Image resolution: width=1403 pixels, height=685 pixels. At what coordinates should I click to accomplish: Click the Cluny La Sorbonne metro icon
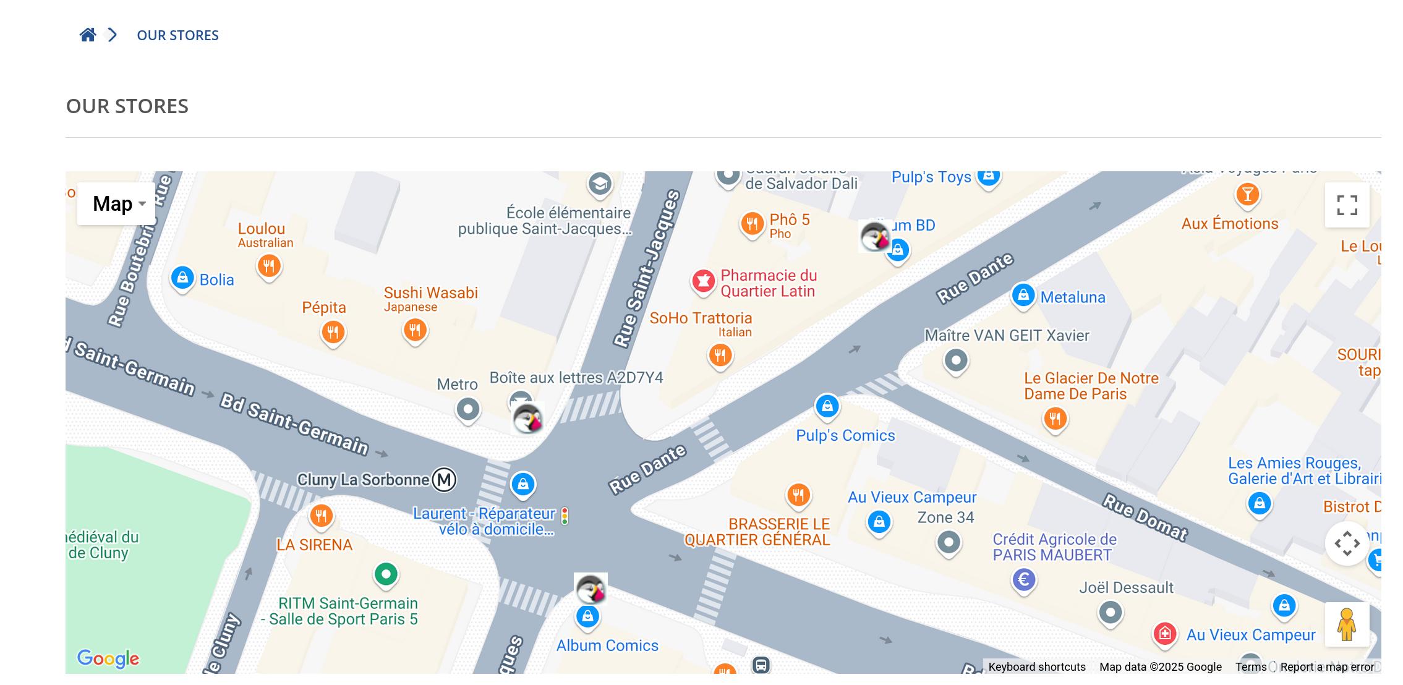point(444,480)
